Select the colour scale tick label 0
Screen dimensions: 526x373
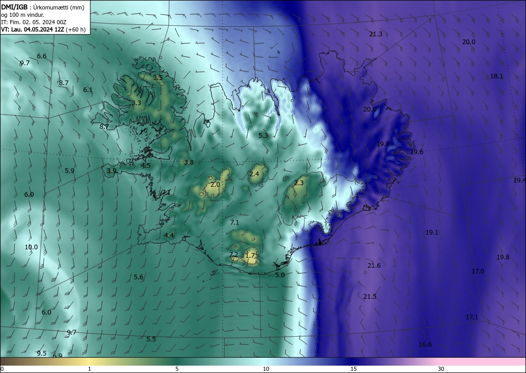pyautogui.click(x=2, y=369)
